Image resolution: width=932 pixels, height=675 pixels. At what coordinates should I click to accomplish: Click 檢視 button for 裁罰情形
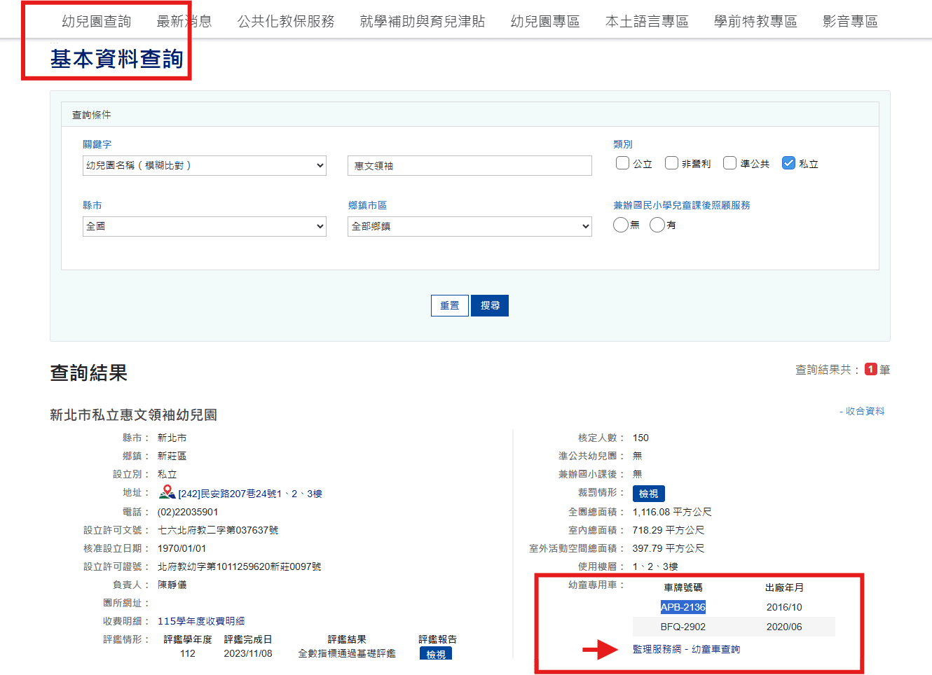click(x=649, y=494)
